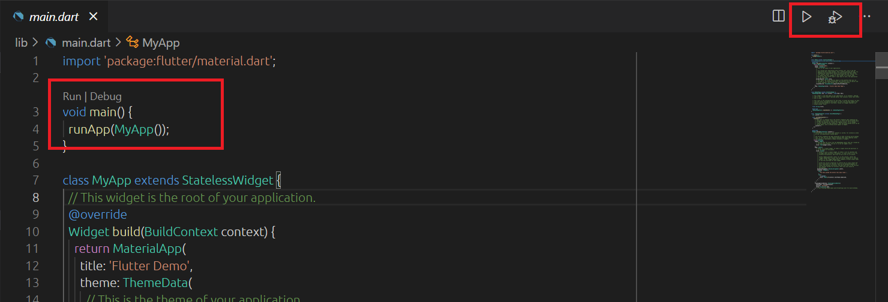Select the main.dart editor tab
Image resolution: width=888 pixels, height=302 pixels.
tap(54, 17)
